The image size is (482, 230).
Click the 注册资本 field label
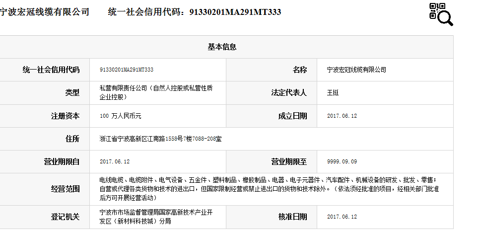(x=65, y=116)
